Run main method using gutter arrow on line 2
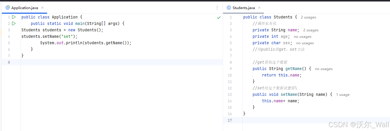The image size is (390, 131). coord(14,23)
